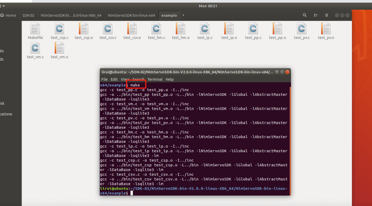Select the test_vm.o object file
Screen dimensions: 372x206
coord(59,50)
